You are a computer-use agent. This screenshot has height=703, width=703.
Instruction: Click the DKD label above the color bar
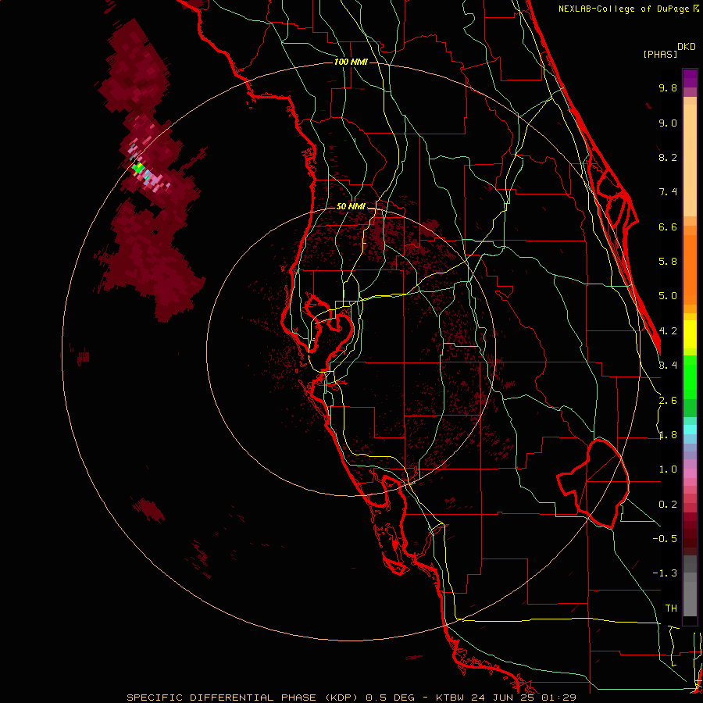[687, 47]
